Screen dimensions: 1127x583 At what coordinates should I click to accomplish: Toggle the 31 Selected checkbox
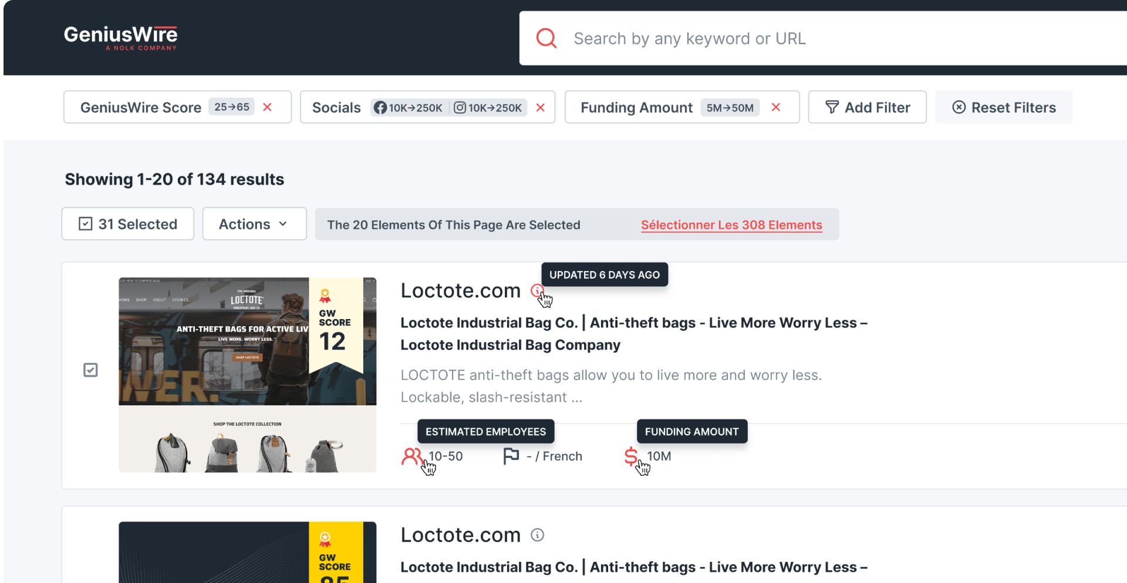click(x=86, y=224)
